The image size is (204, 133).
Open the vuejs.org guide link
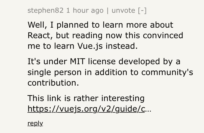coord(86,109)
